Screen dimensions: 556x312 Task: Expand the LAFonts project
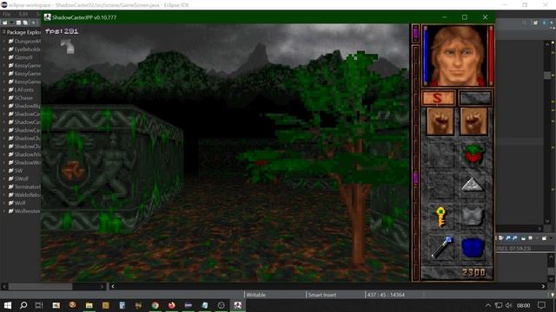pos(3,90)
